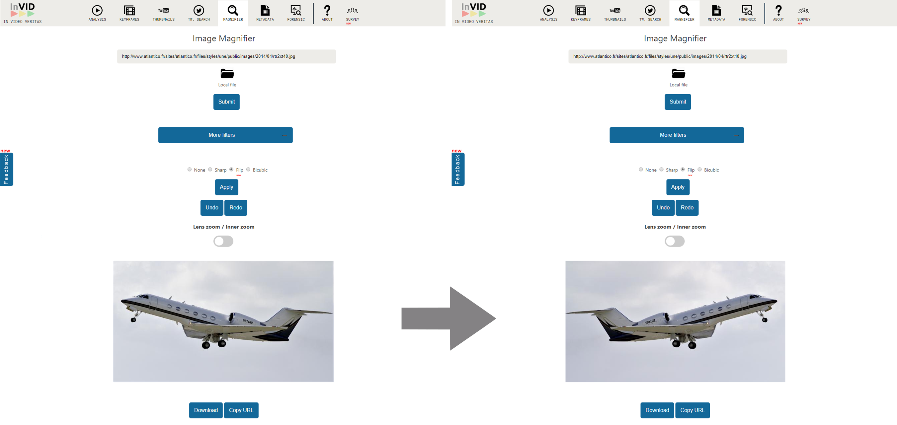The image size is (897, 425).
Task: Toggle Lens zoom / Inner zoom switch
Action: [223, 241]
